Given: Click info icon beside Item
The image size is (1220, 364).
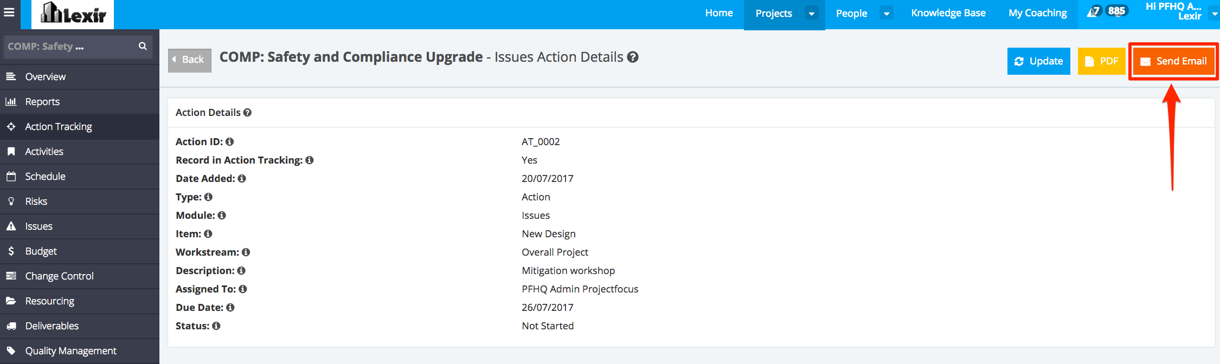Looking at the screenshot, I should [x=208, y=233].
